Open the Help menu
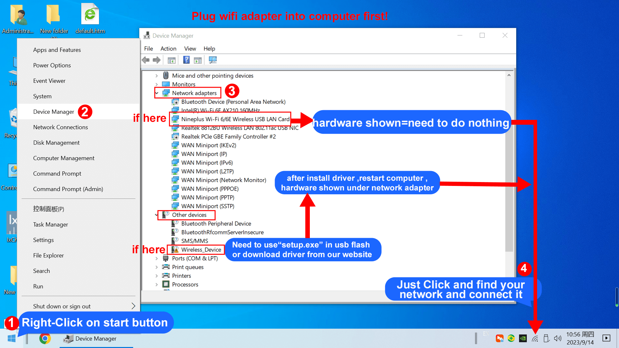 209,49
